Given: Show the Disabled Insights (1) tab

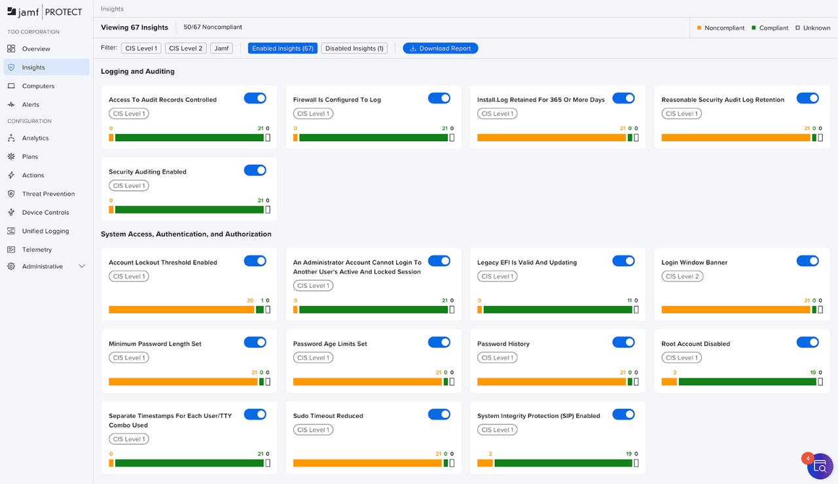Looking at the screenshot, I should tap(354, 48).
